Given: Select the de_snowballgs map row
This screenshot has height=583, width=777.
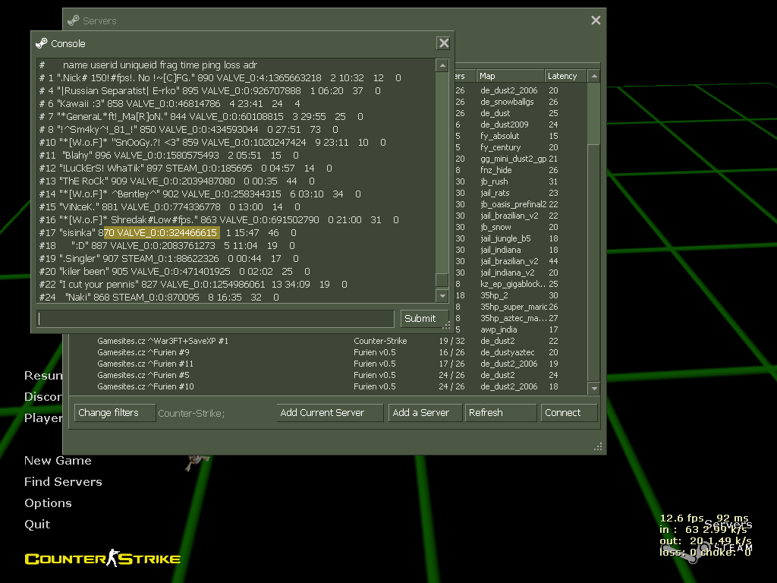Looking at the screenshot, I should [521, 102].
